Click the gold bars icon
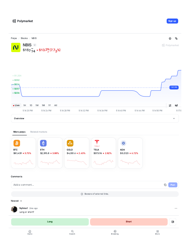190x246 pixels. coord(70,143)
